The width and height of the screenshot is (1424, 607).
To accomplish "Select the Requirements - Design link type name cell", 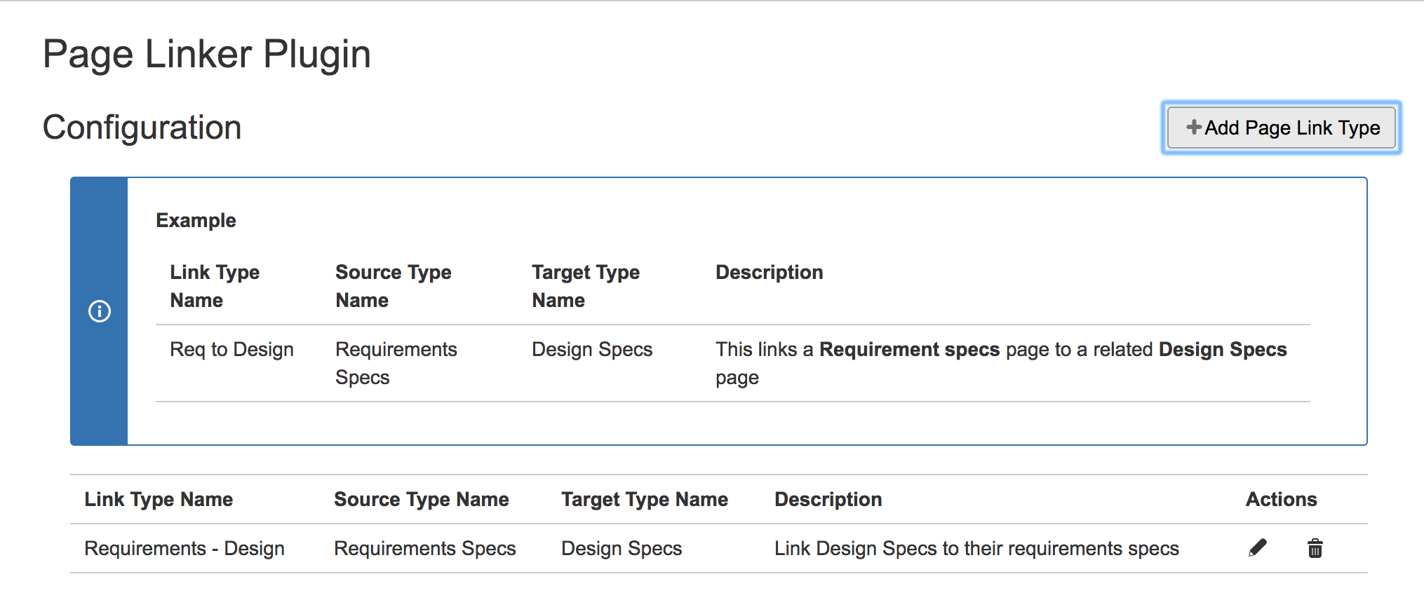I will click(184, 548).
